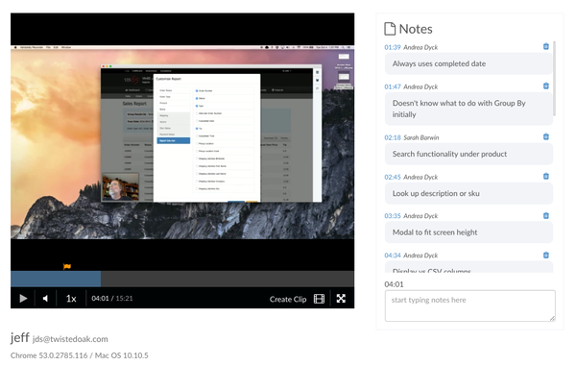Play the session video
This screenshot has width=576, height=366.
click(x=23, y=299)
